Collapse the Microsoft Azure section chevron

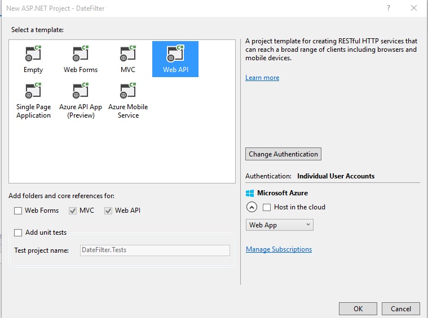[251, 207]
